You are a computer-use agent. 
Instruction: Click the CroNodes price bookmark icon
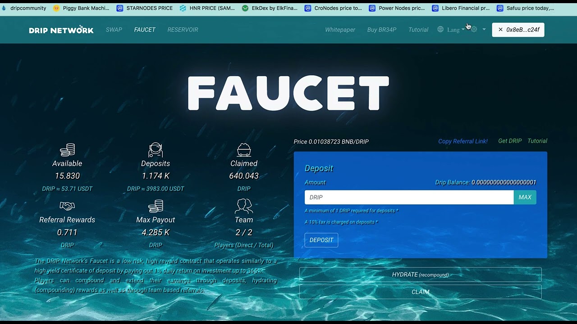308,8
